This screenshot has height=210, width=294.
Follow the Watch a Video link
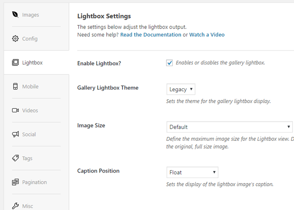(207, 35)
